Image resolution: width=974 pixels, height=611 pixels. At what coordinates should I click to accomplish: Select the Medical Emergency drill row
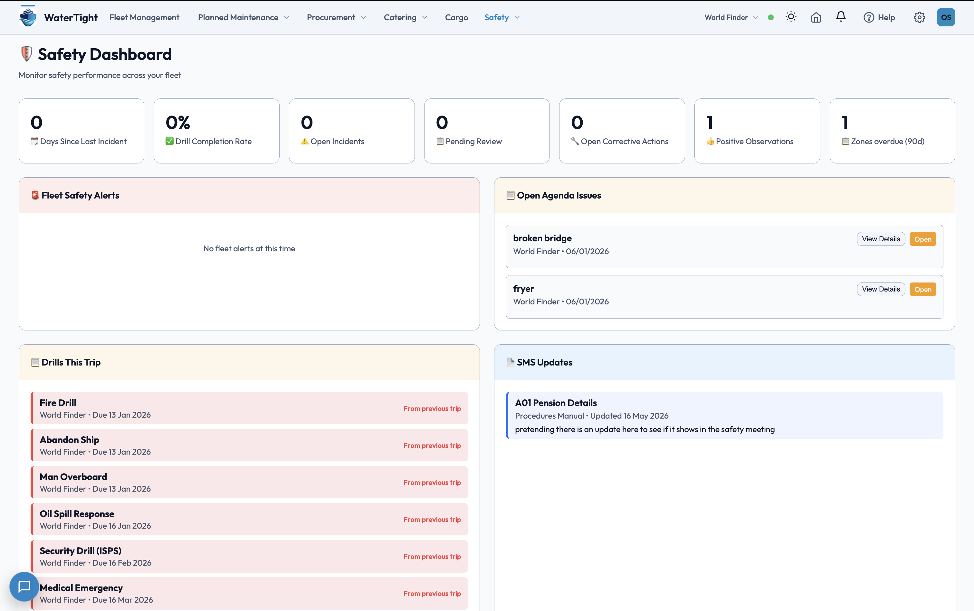point(249,593)
